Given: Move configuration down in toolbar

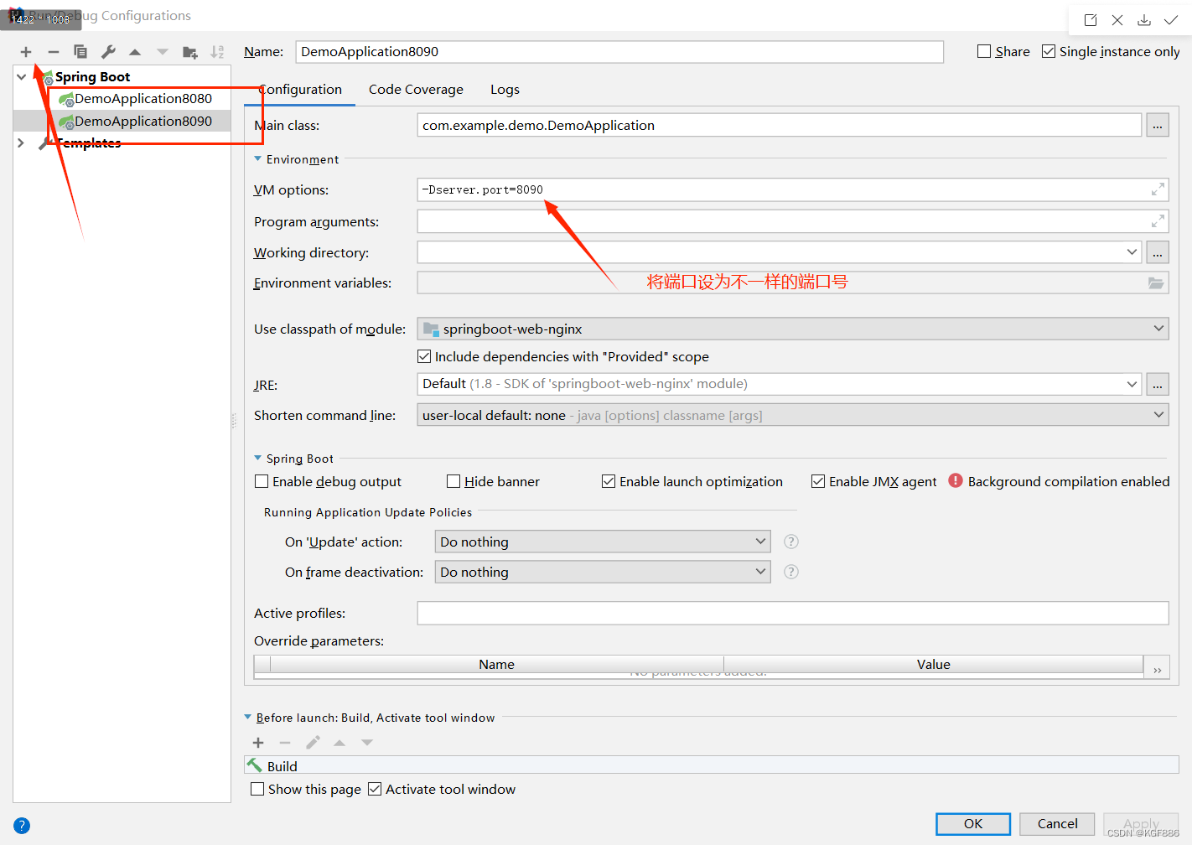Looking at the screenshot, I should [163, 52].
